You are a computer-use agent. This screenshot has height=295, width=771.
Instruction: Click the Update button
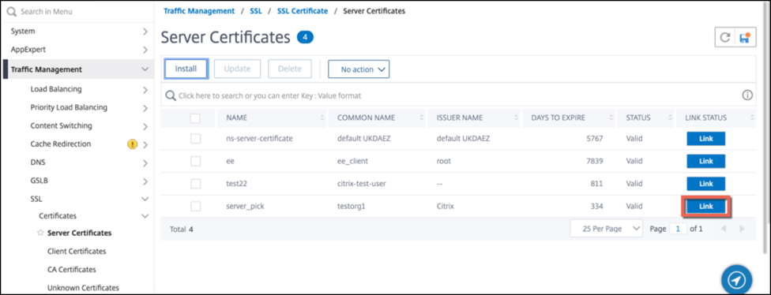click(x=237, y=69)
